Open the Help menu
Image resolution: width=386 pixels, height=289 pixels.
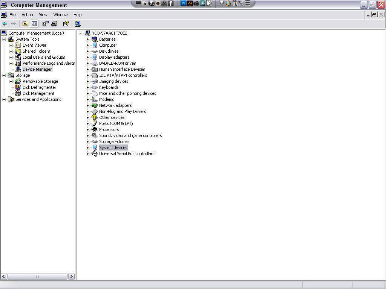(x=77, y=15)
